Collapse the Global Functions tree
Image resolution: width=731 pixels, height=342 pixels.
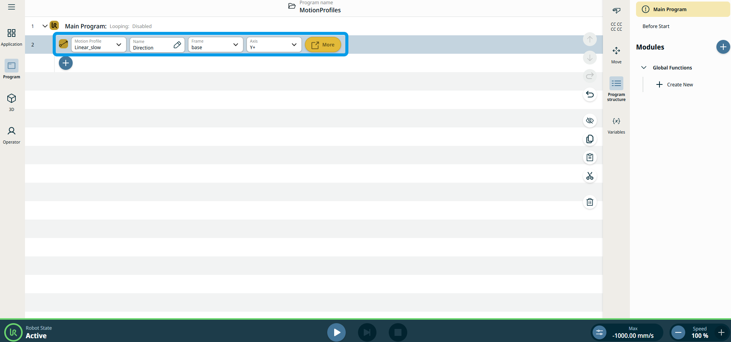[x=644, y=68]
